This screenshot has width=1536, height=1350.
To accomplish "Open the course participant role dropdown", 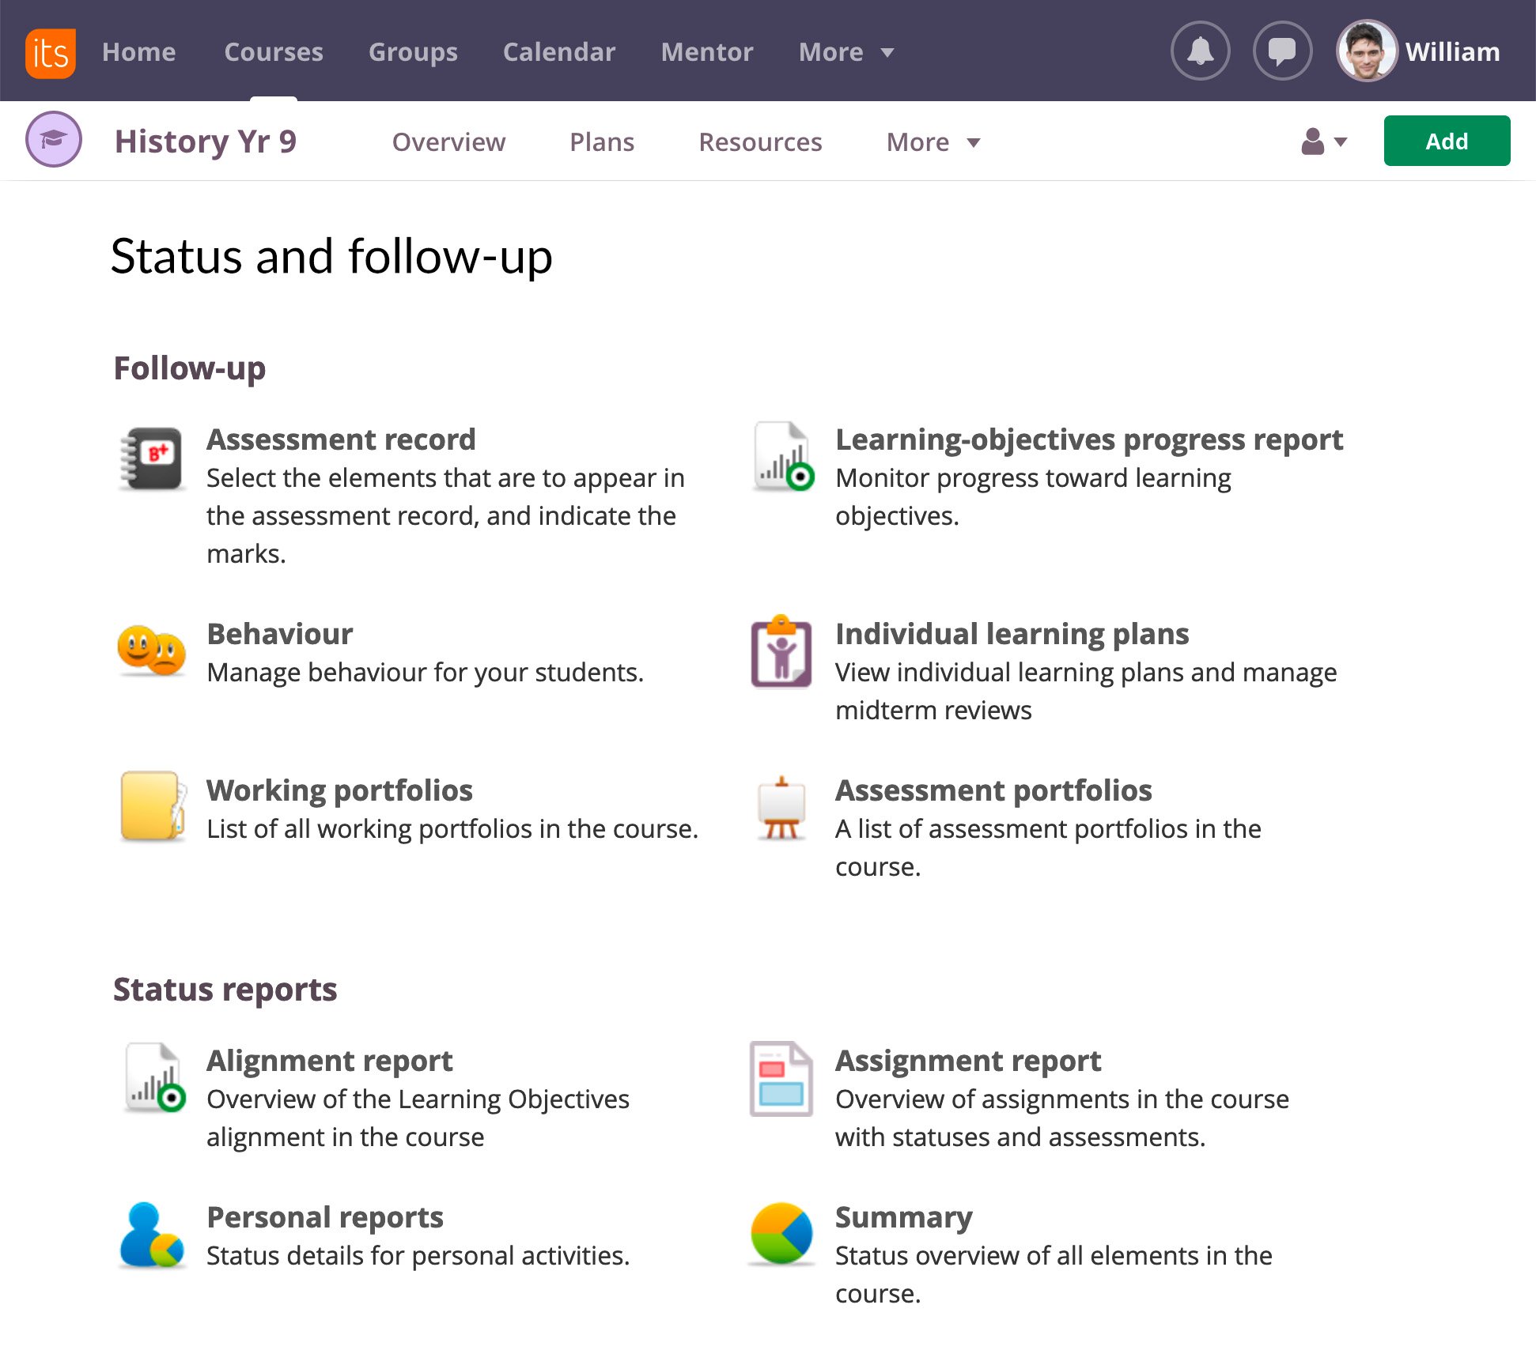I will coord(1323,142).
